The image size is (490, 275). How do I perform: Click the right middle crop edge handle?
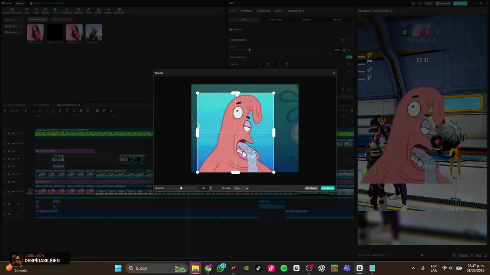point(273,133)
